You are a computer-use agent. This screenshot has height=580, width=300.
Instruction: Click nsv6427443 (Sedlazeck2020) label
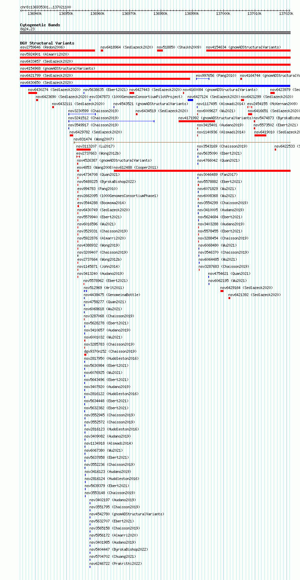pos(156,90)
